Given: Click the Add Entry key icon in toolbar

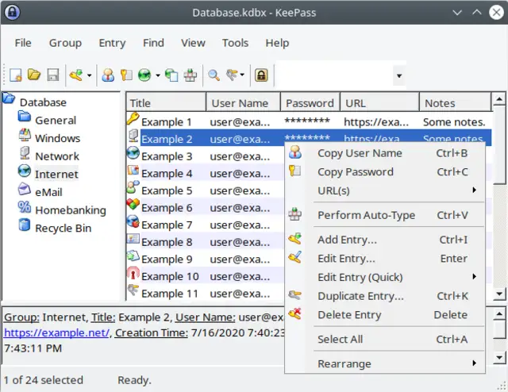Looking at the screenshot, I should (76, 75).
